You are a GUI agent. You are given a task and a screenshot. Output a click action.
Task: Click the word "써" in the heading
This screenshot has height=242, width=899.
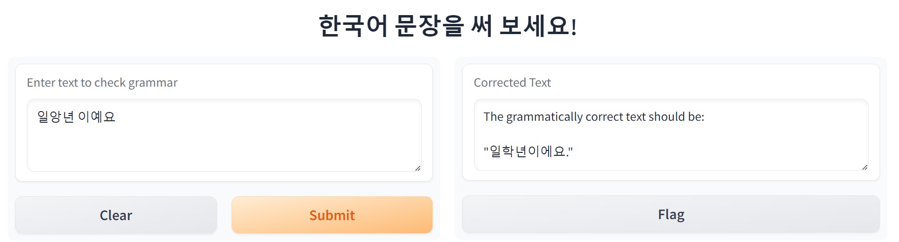pos(481,26)
